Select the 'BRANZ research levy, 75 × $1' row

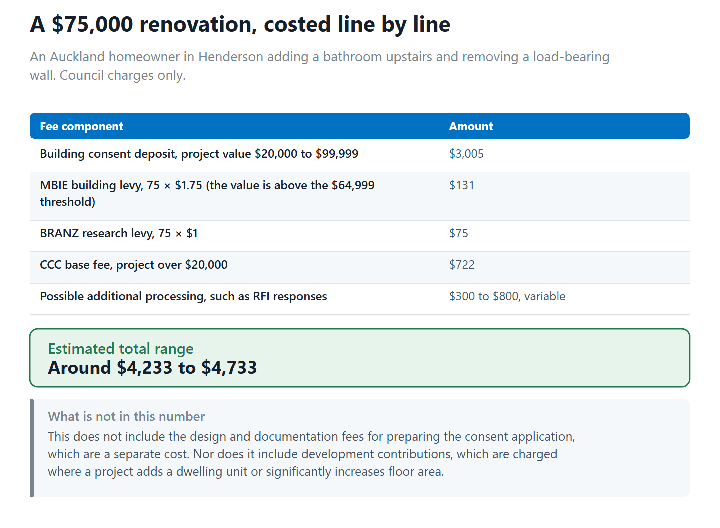coord(360,236)
